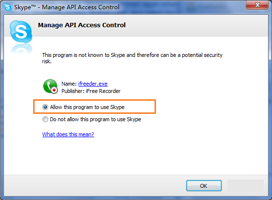This screenshot has width=272, height=200.
Task: Click the 'potential security' warning sentence
Action: tap(132, 58)
